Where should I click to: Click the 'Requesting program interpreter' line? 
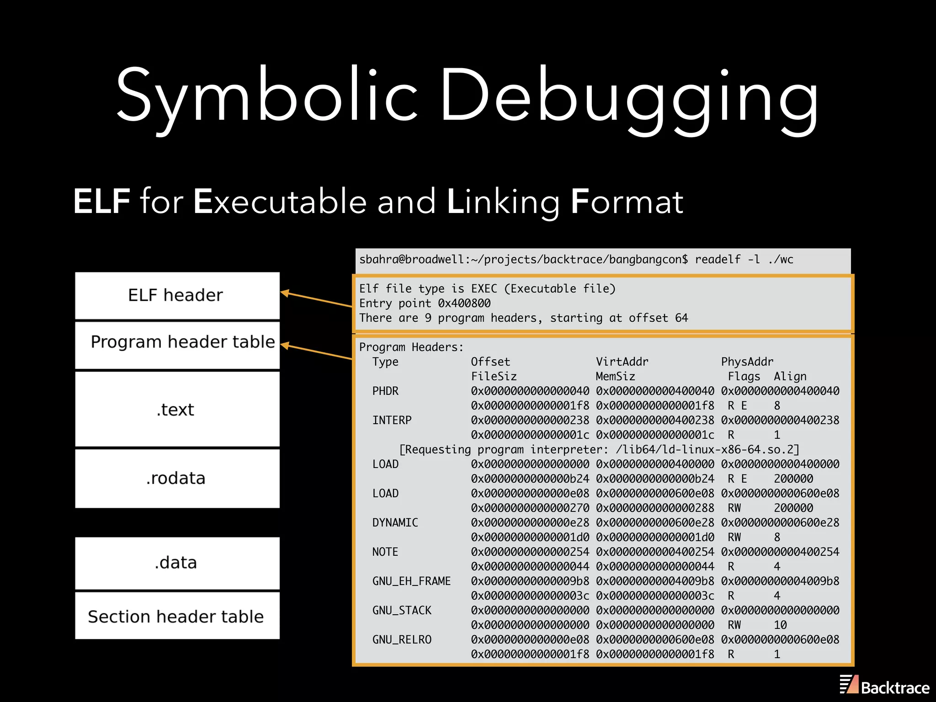pyautogui.click(x=599, y=450)
